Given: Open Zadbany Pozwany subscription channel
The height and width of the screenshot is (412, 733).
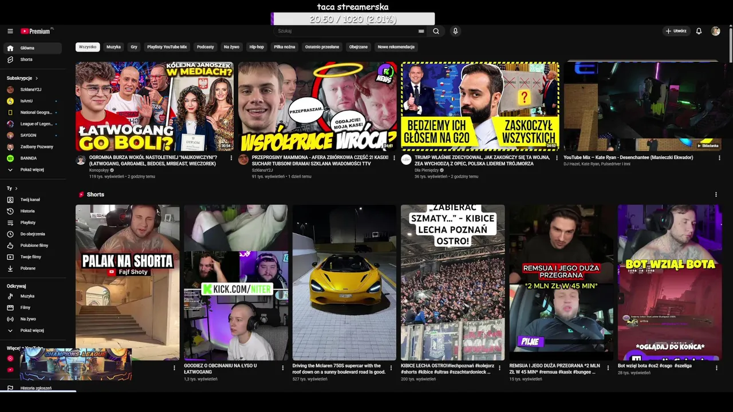Looking at the screenshot, I should 33,146.
